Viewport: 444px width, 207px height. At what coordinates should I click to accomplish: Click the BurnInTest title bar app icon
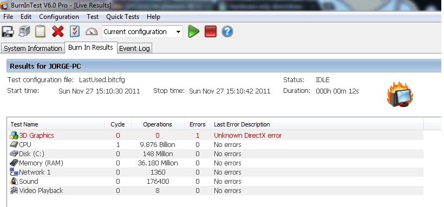[4, 5]
